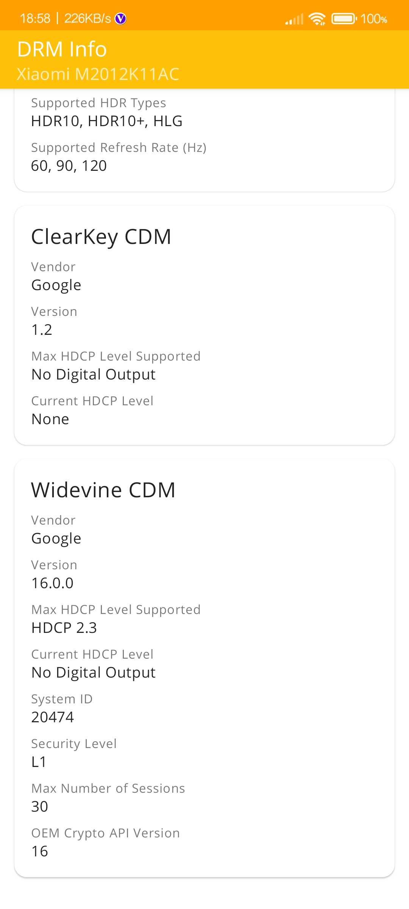Tap the Xiaomi M2012K11AC device subtitle
This screenshot has width=409, height=909.
pyautogui.click(x=98, y=74)
